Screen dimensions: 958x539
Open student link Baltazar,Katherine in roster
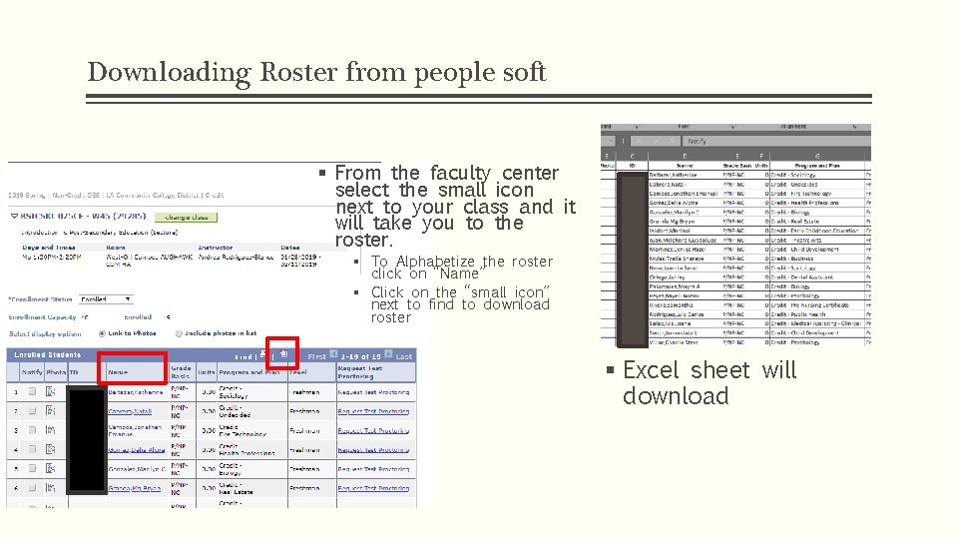(136, 392)
